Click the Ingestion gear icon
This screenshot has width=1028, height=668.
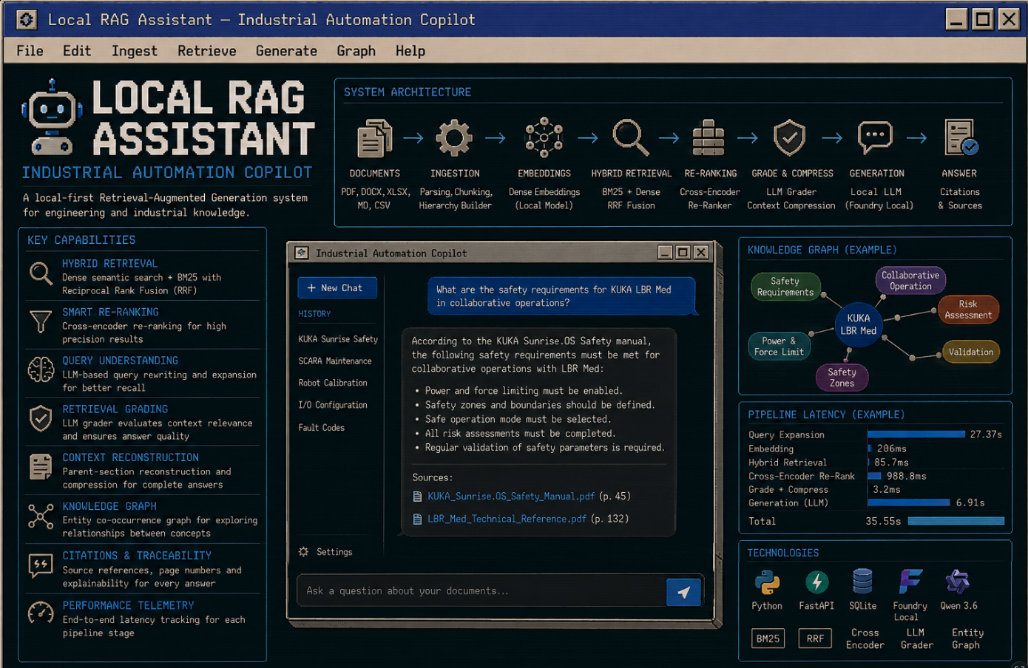coord(454,138)
